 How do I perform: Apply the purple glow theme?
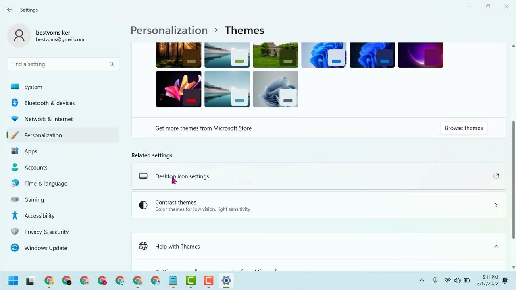(x=420, y=55)
